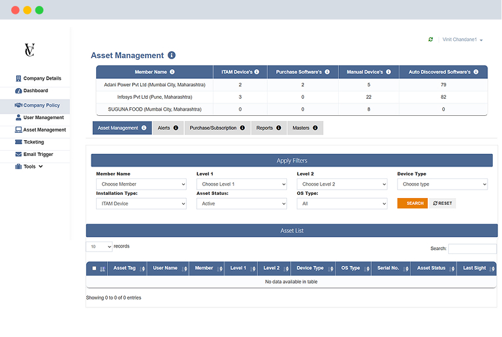The image size is (502, 337).
Task: Toggle select-all checkbox in Asset List header
Action: pos(94,269)
